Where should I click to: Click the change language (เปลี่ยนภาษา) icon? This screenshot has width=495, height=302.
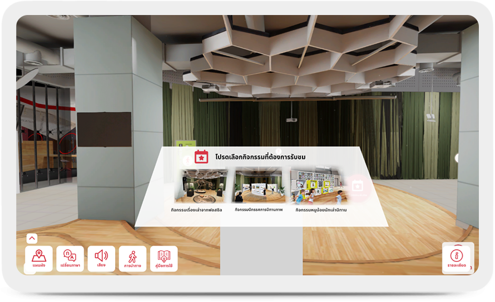(x=70, y=259)
